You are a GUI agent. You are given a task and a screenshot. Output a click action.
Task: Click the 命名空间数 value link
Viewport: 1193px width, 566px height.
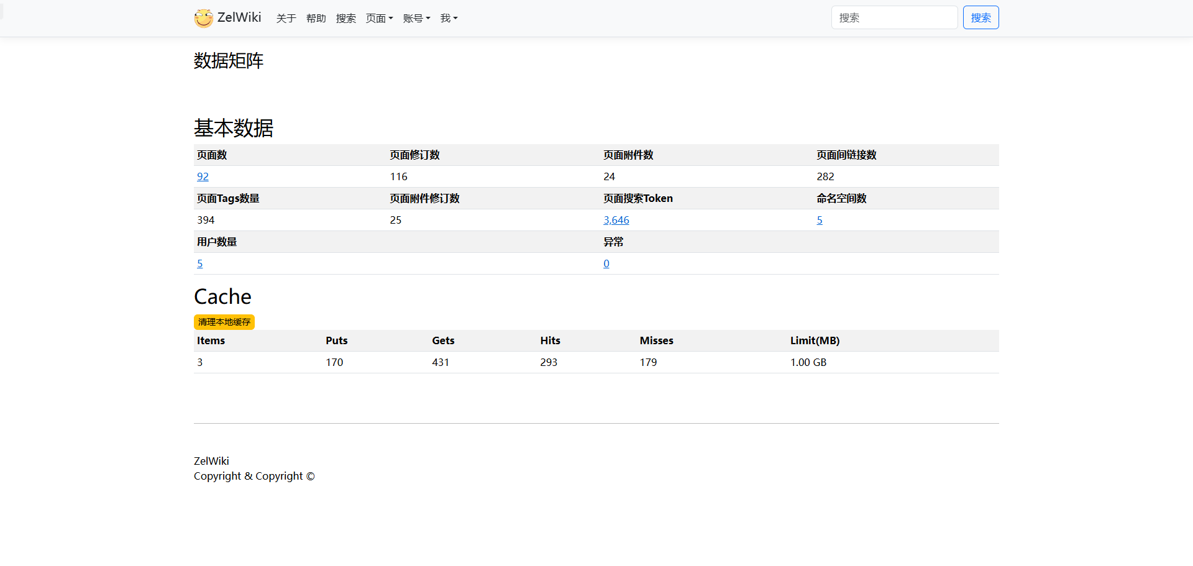[x=820, y=220]
